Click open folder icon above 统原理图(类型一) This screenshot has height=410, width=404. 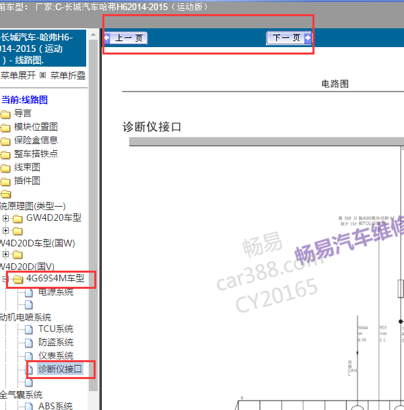(6, 194)
